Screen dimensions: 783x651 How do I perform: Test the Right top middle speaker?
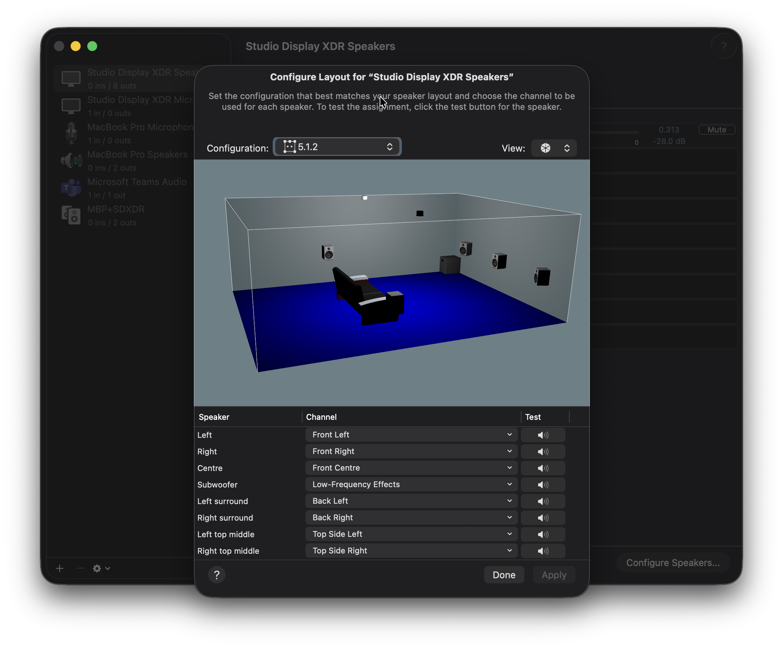point(543,551)
